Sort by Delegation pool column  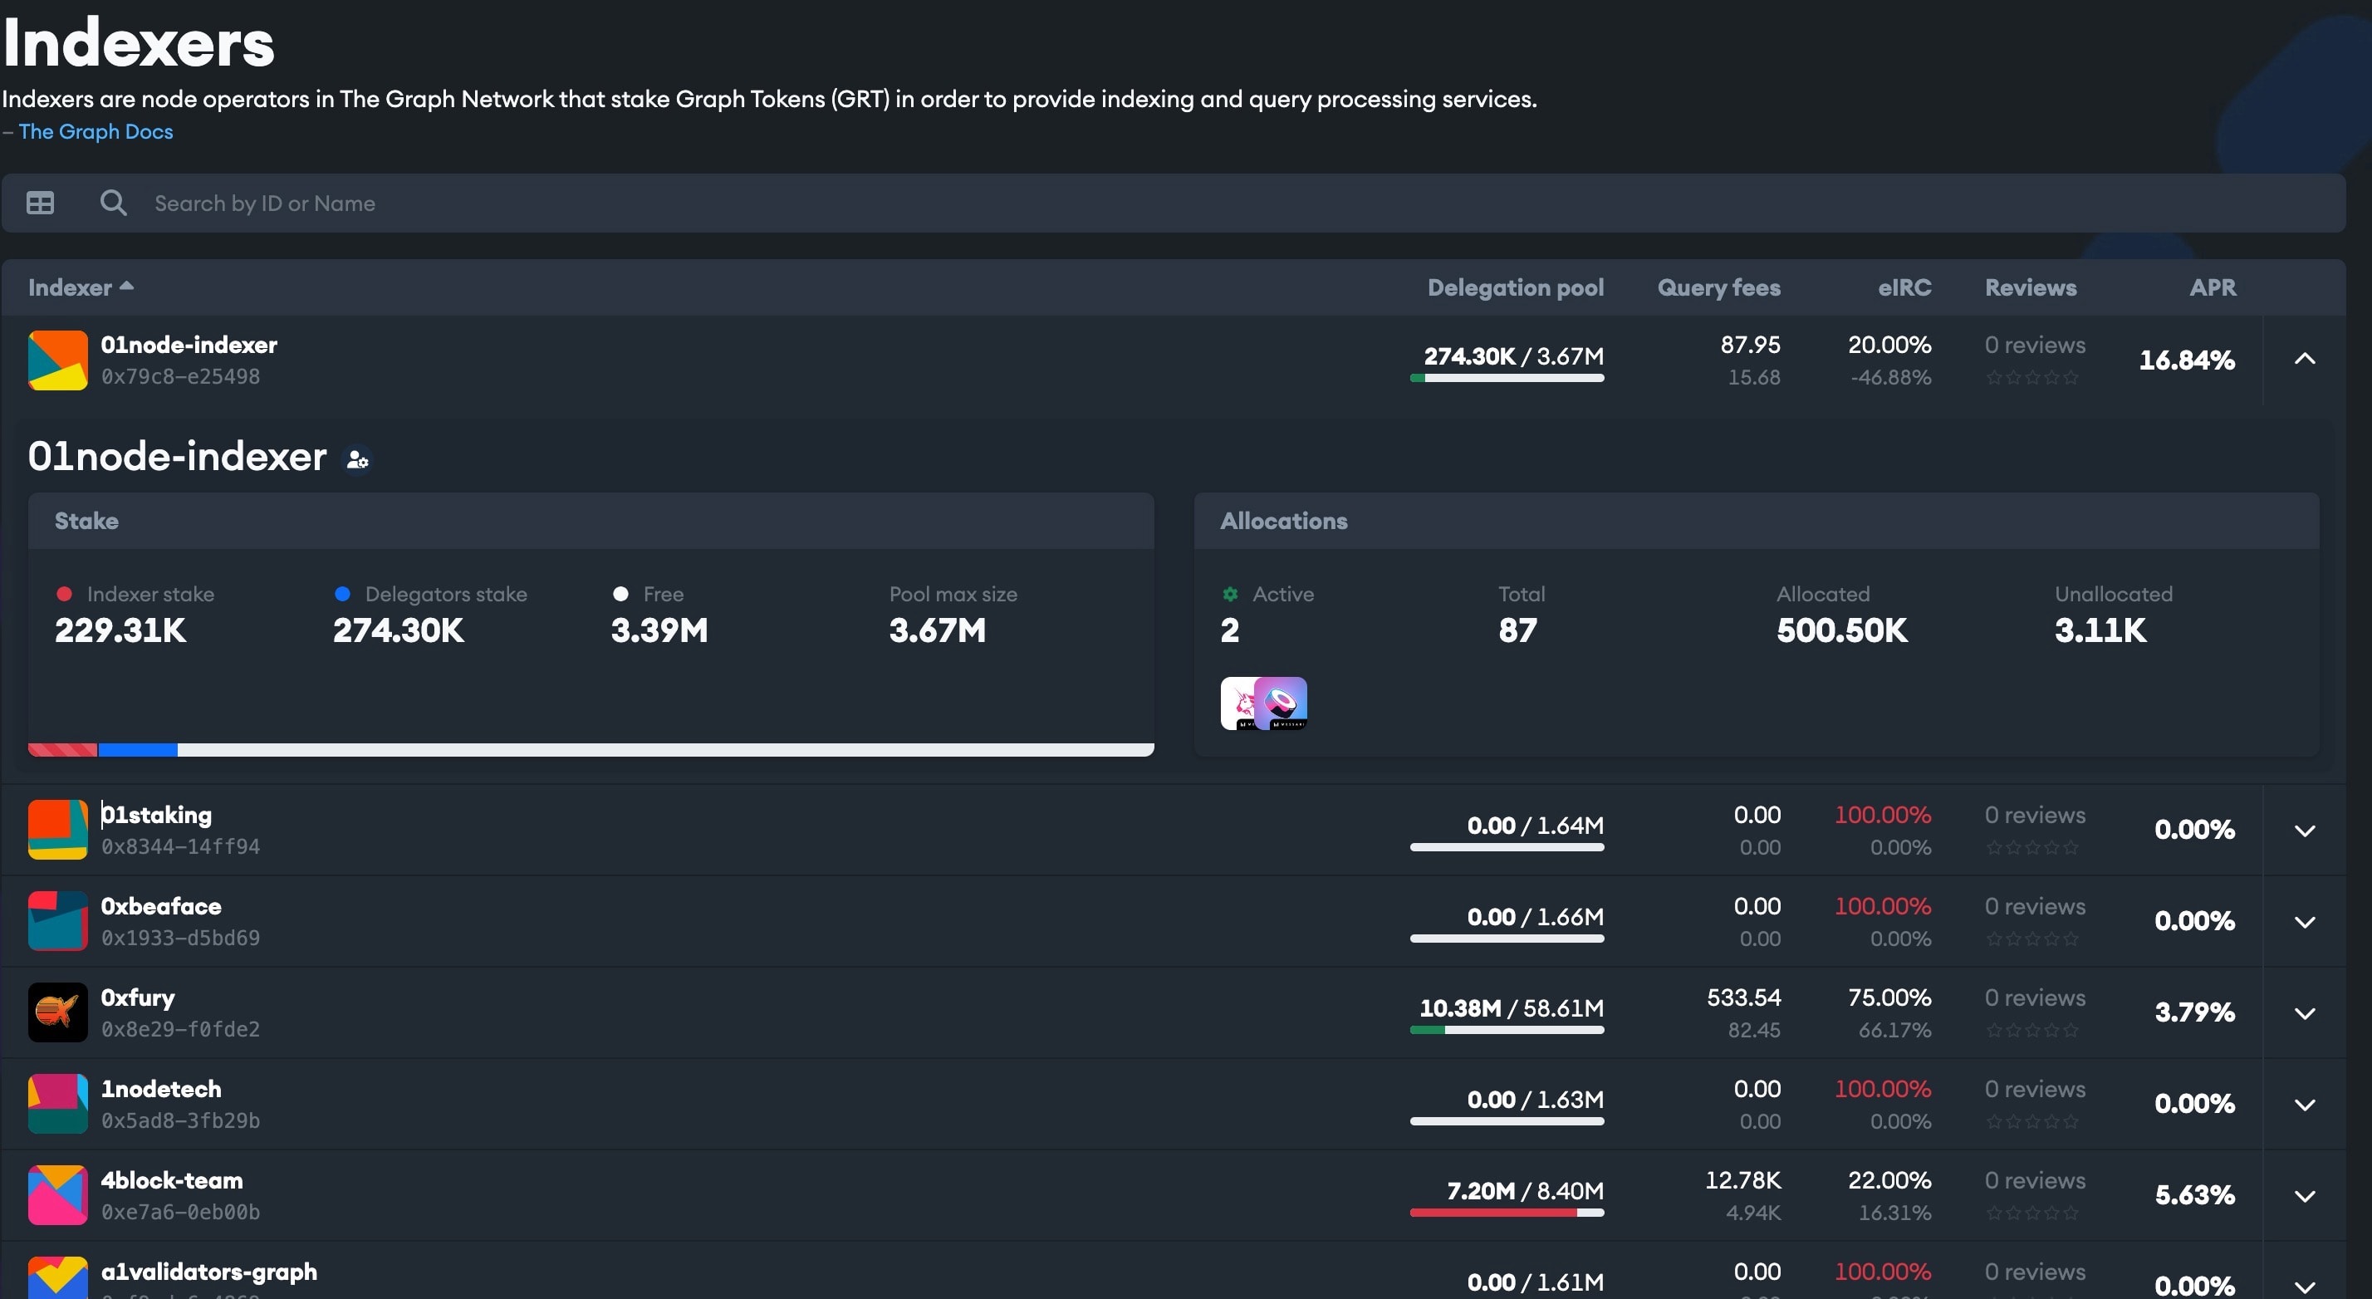[x=1515, y=287]
